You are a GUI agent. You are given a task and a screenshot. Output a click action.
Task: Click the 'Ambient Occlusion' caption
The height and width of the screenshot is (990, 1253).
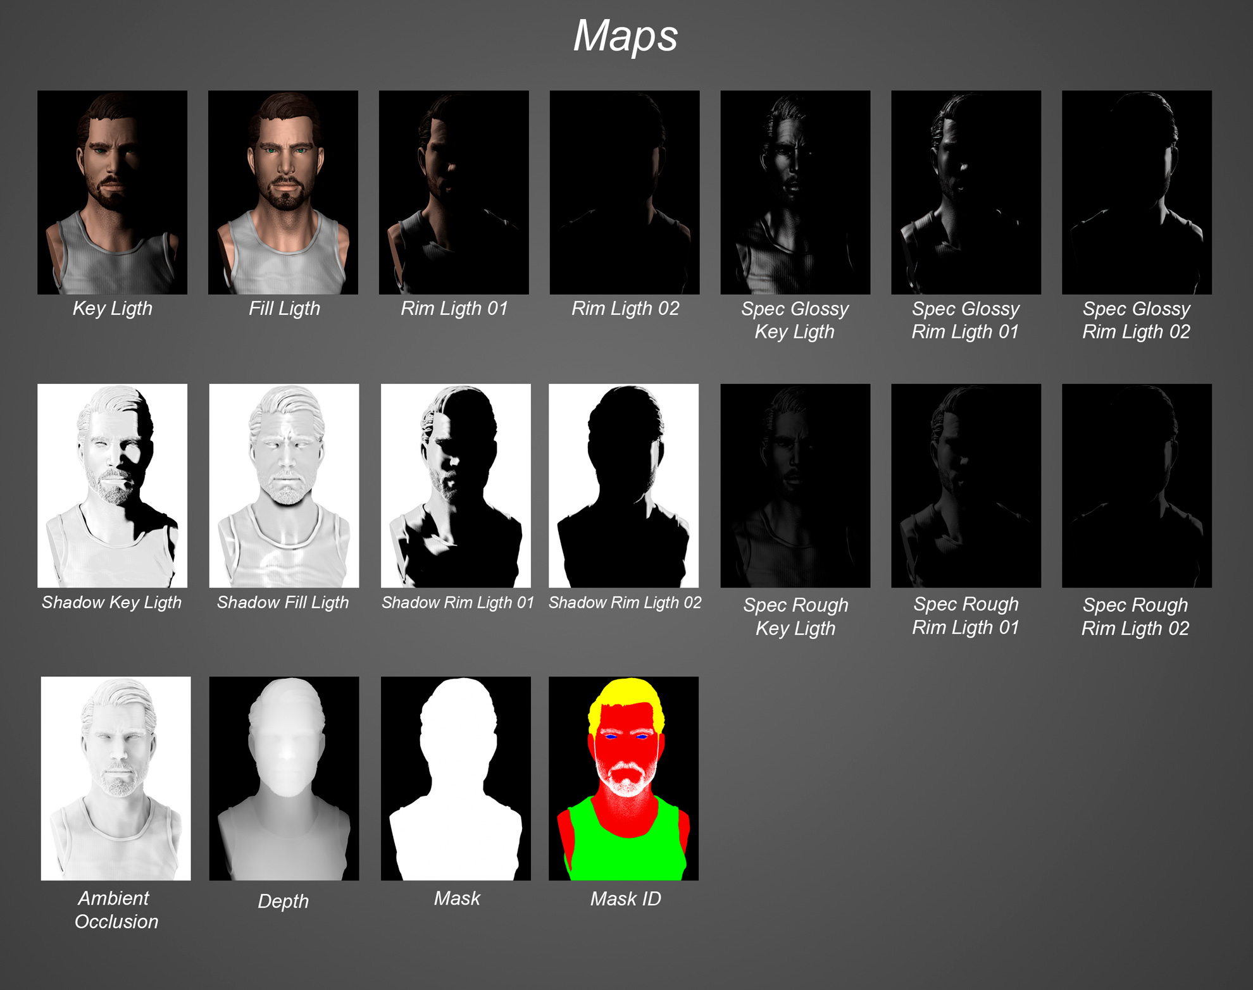tap(116, 910)
